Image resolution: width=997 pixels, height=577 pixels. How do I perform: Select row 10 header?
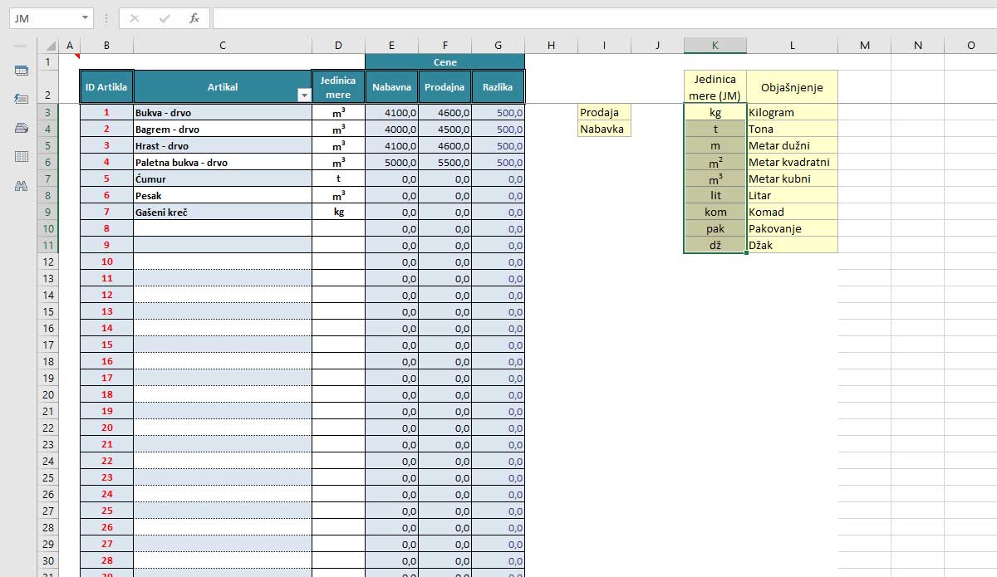coord(47,228)
